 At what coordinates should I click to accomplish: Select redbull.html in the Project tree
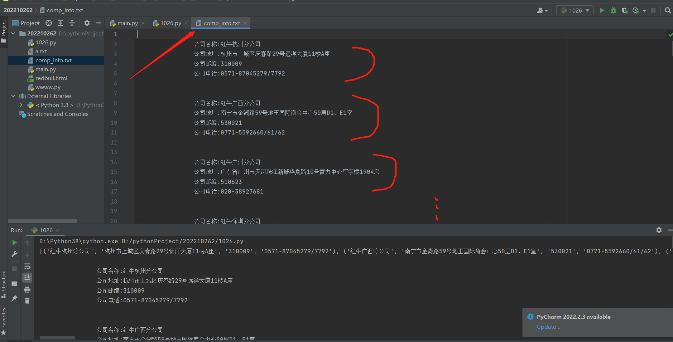coord(51,78)
